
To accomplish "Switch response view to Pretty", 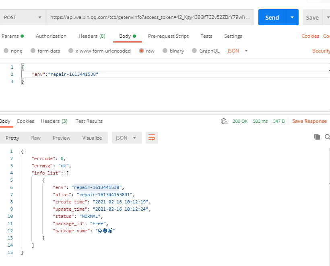I will click(12, 138).
